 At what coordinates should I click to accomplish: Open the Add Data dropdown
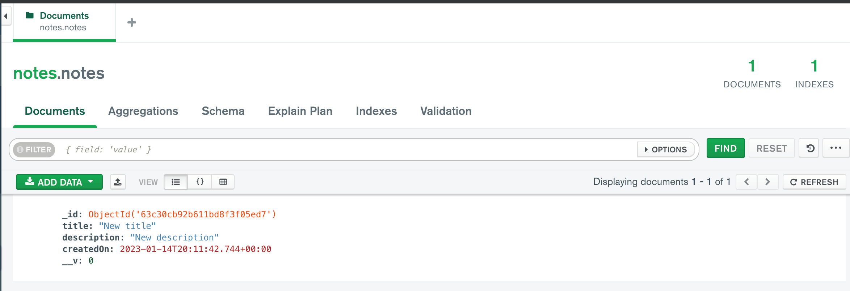point(59,182)
